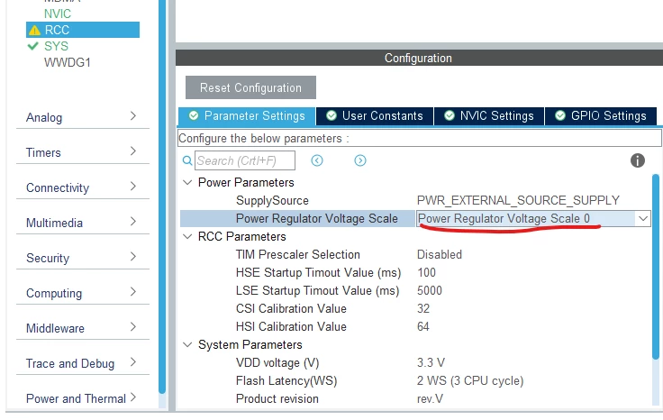
Task: Switch to the User Constants tab
Action: coord(375,116)
